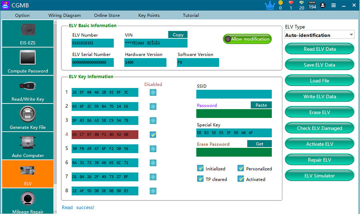Open the Auto Computer module

tap(27, 146)
